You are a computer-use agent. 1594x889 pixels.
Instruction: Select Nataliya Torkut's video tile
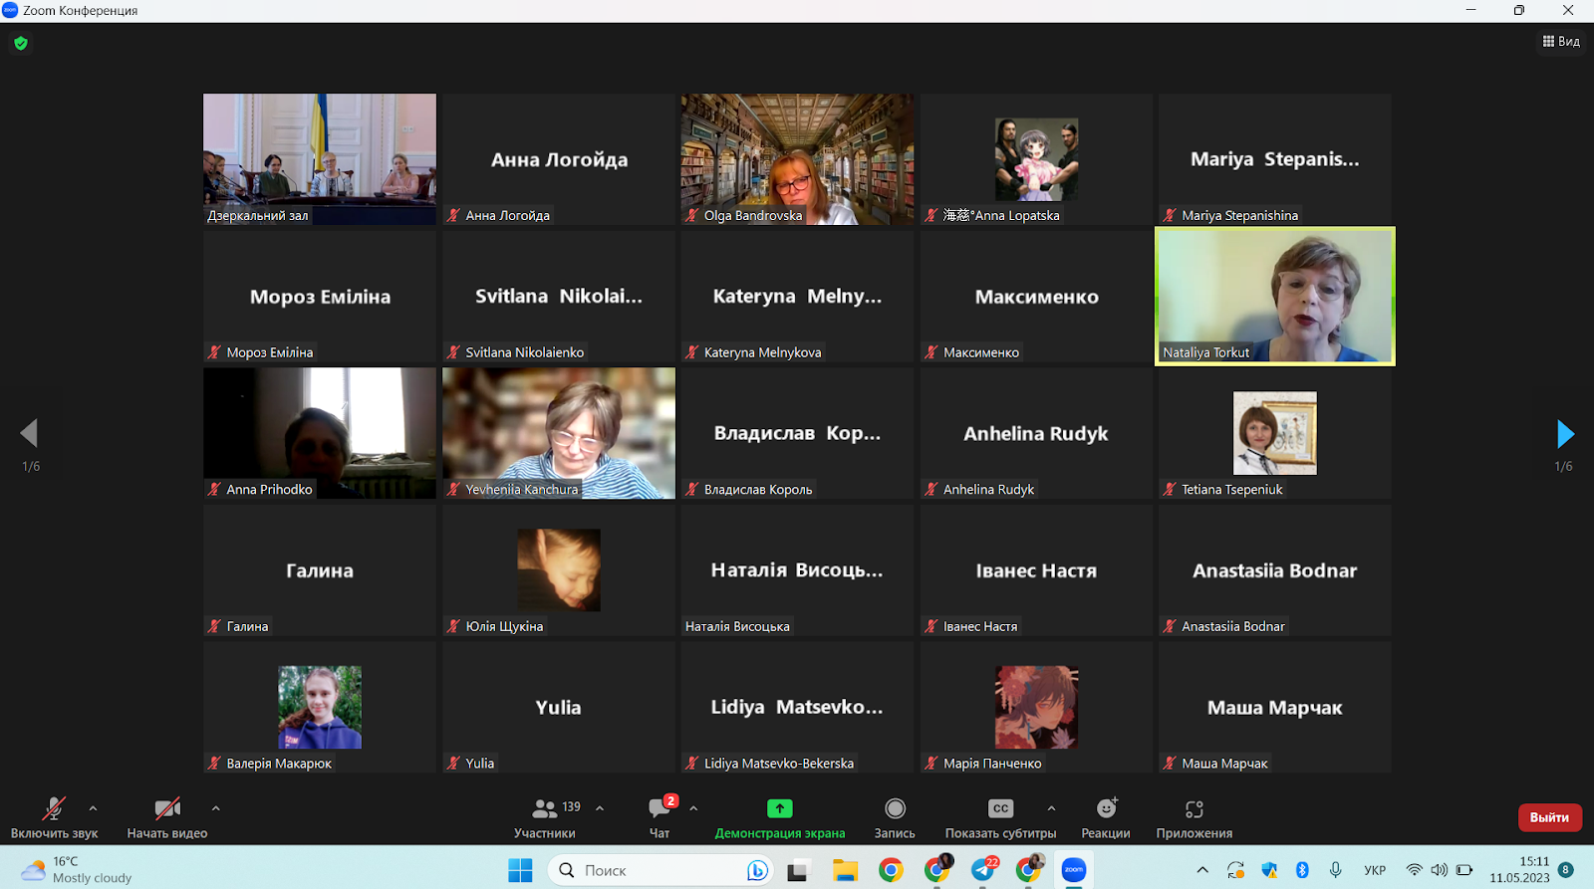(x=1274, y=297)
